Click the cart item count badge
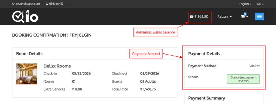The width and height of the screenshot is (276, 104). point(245,14)
